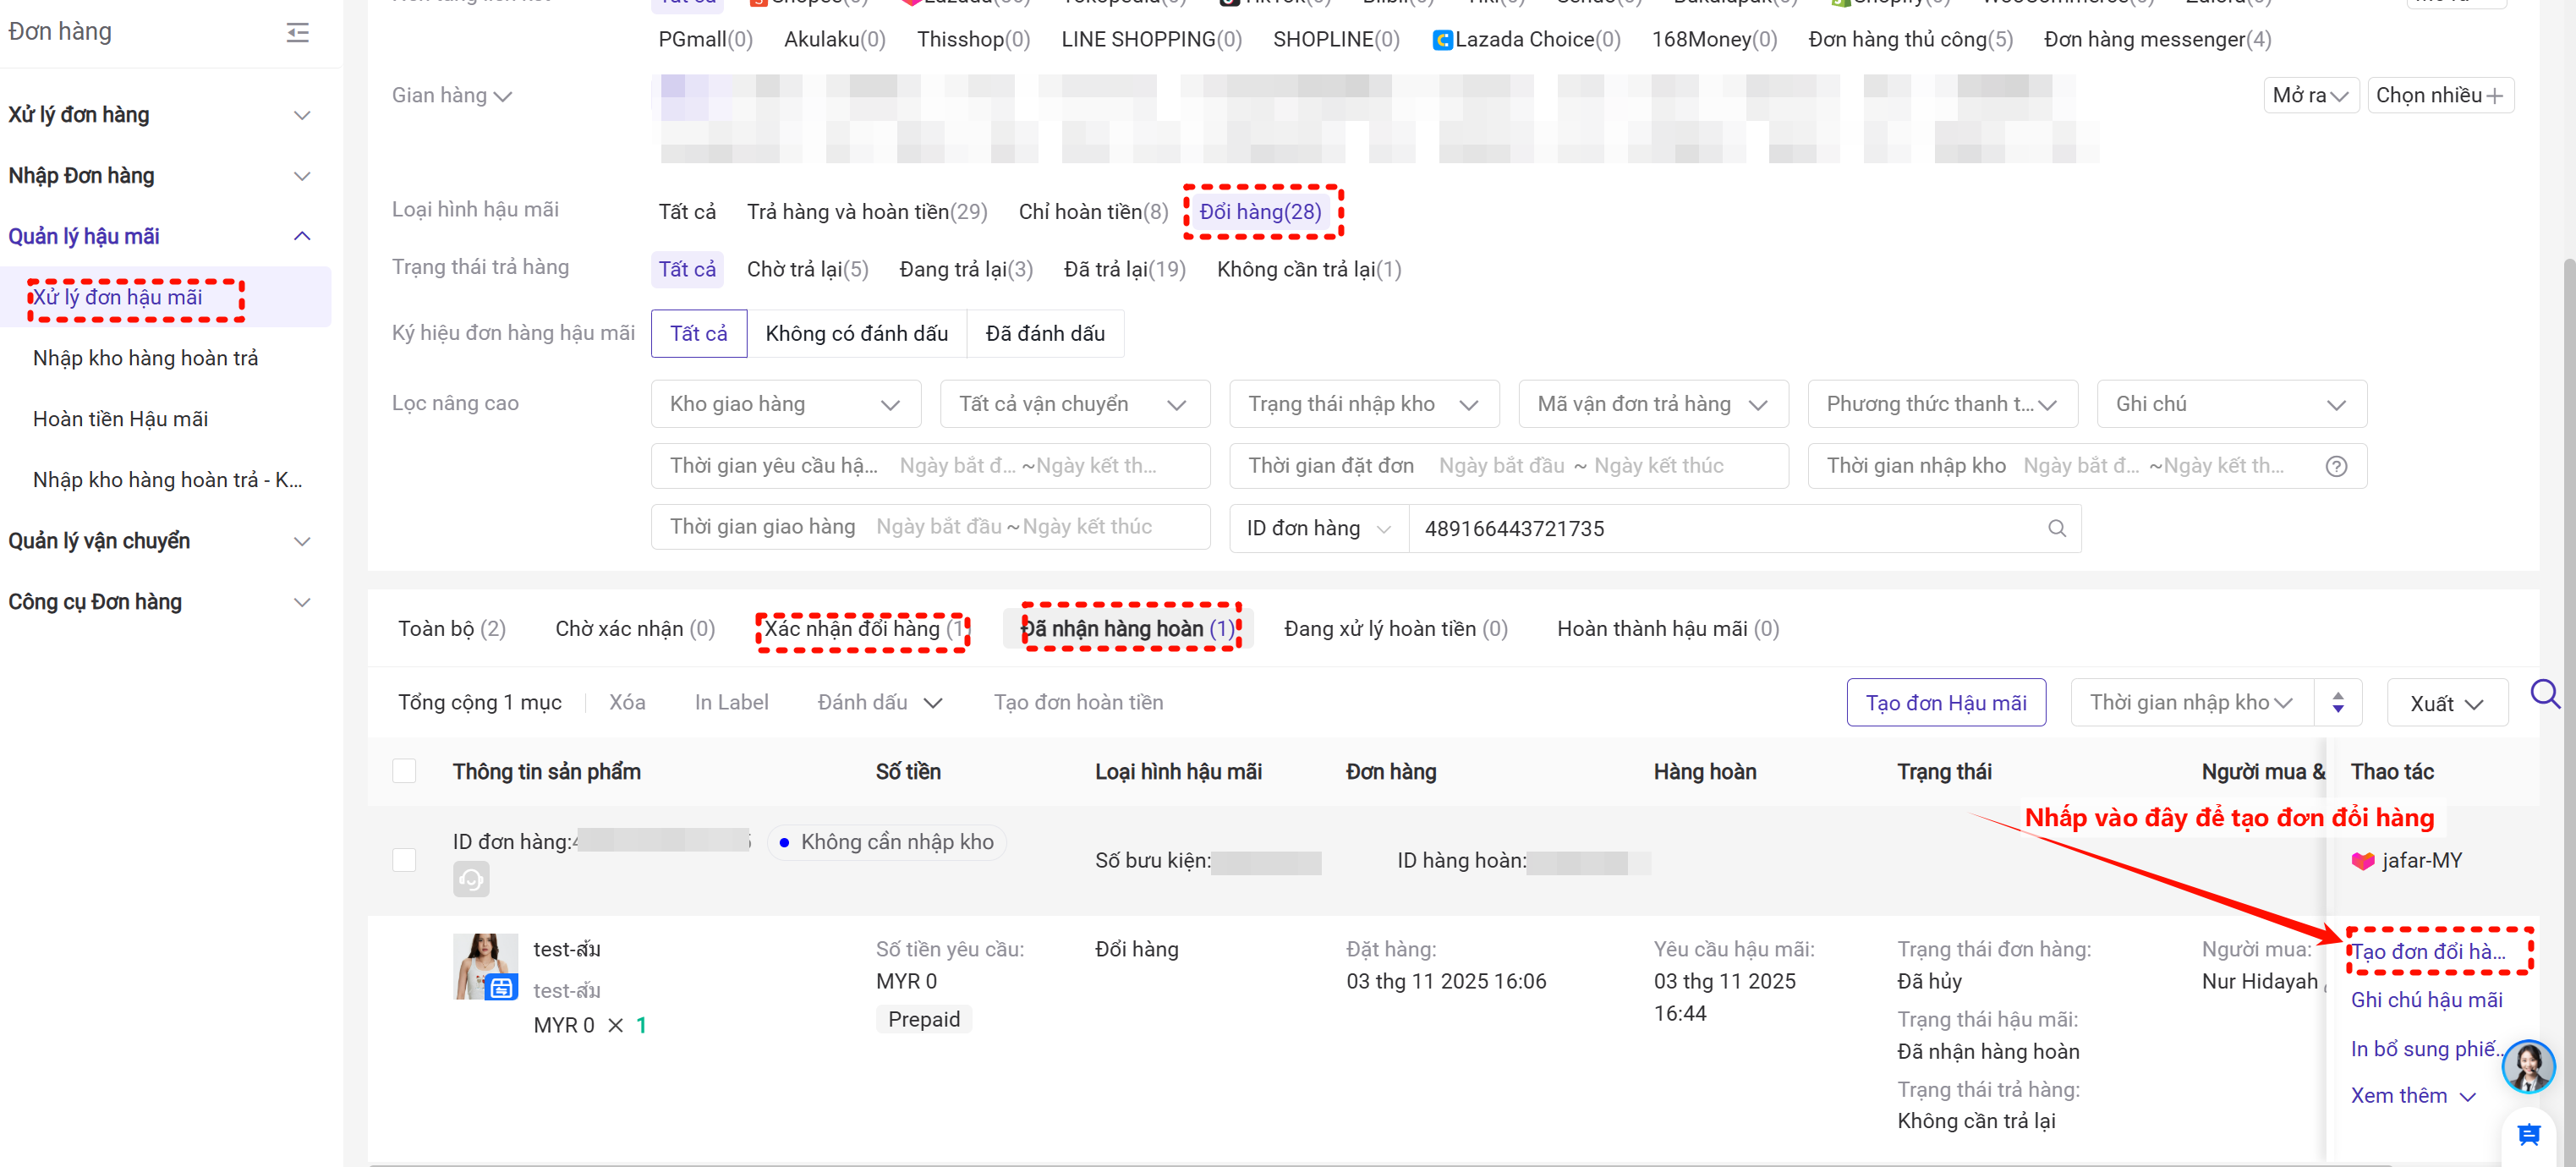The image size is (2576, 1167).
Task: Open Hoàn tiền Hậu mãi menu item
Action: pyautogui.click(x=120, y=419)
